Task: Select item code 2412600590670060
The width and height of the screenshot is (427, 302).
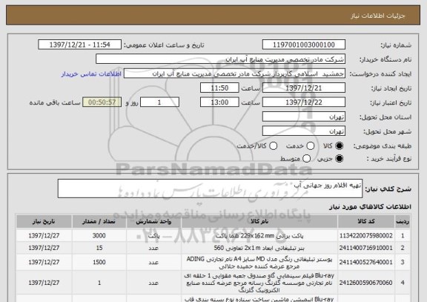Action: 366,283
